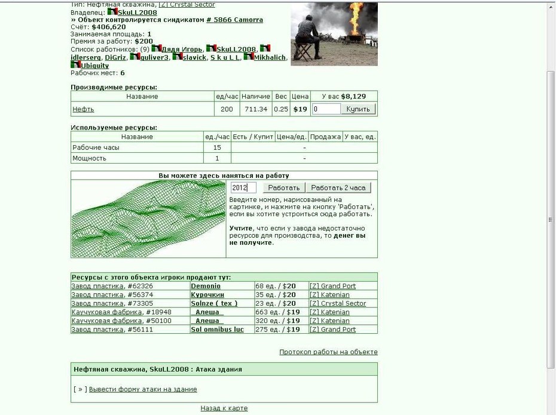The height and width of the screenshot is (415, 556).
Task: Open the S k u L L profile link
Action: (225, 57)
